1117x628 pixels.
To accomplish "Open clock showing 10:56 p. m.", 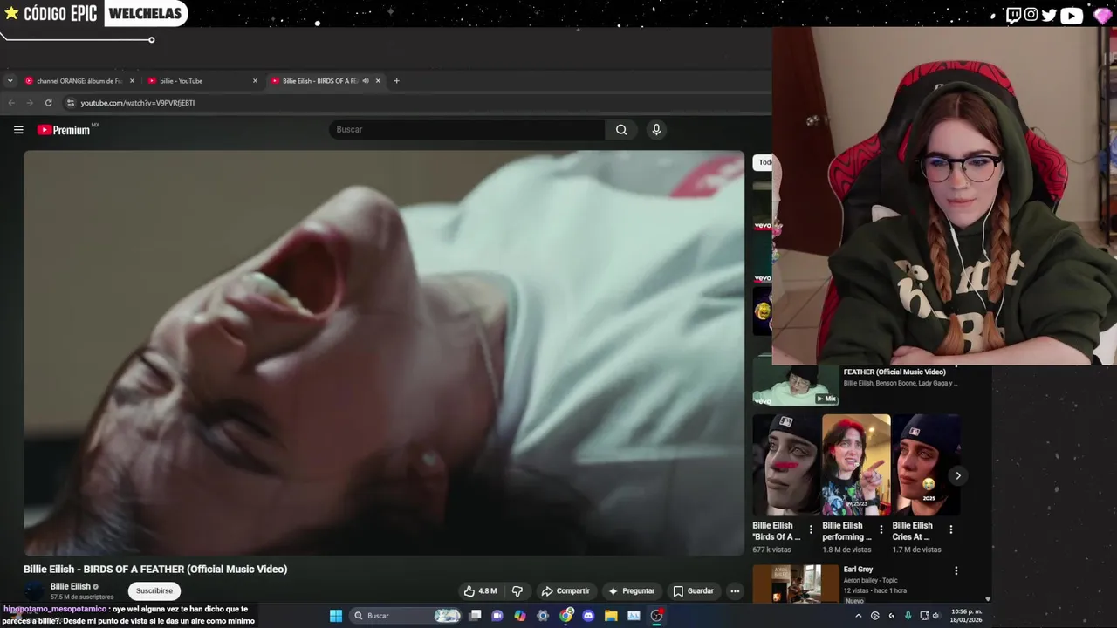I will 966,616.
